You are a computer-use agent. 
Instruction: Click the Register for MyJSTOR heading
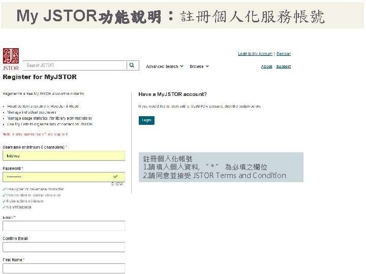pos(40,77)
